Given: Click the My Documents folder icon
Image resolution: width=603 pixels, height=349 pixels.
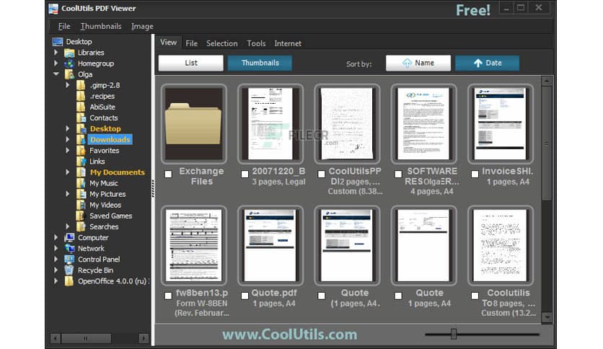Looking at the screenshot, I should pos(81,172).
